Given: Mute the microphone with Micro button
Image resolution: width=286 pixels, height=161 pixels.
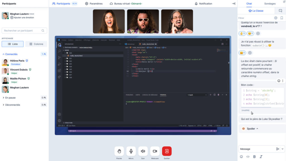Looking at the screenshot, I should coord(131,151).
